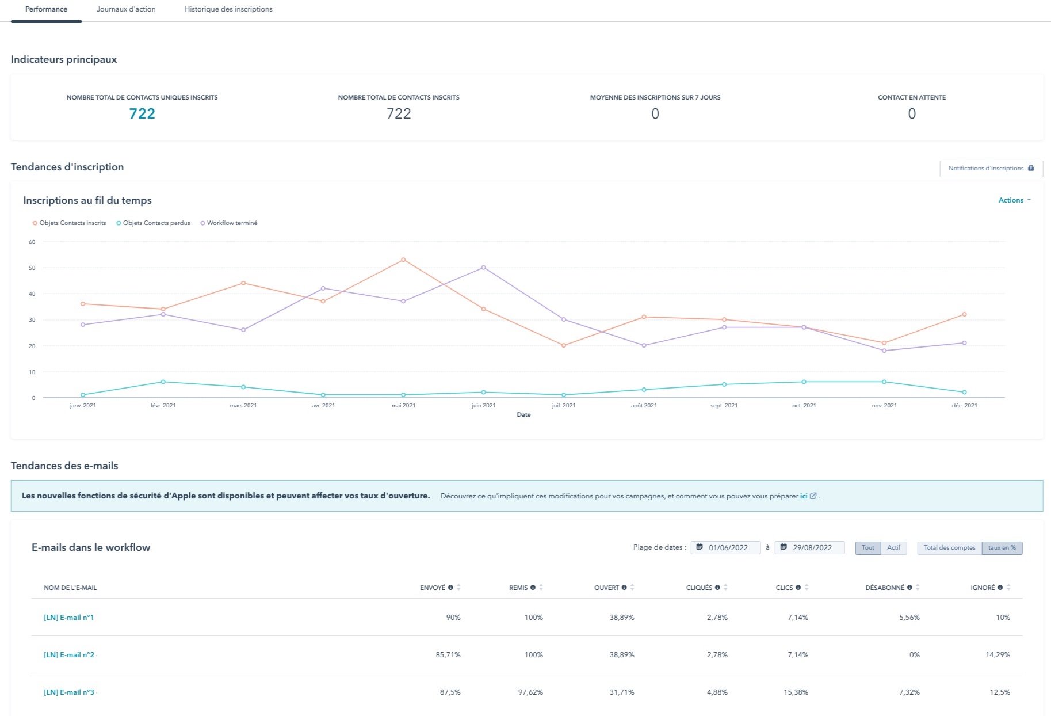Click the end date field 29/08/2022
Viewport: 1051px width, 716px height.
pyautogui.click(x=810, y=547)
